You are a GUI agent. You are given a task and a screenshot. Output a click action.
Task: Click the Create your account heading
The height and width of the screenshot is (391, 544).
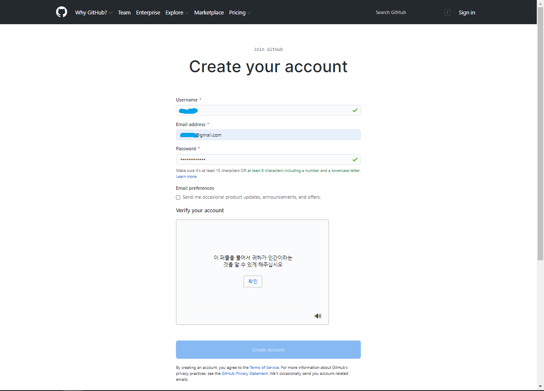(x=268, y=67)
